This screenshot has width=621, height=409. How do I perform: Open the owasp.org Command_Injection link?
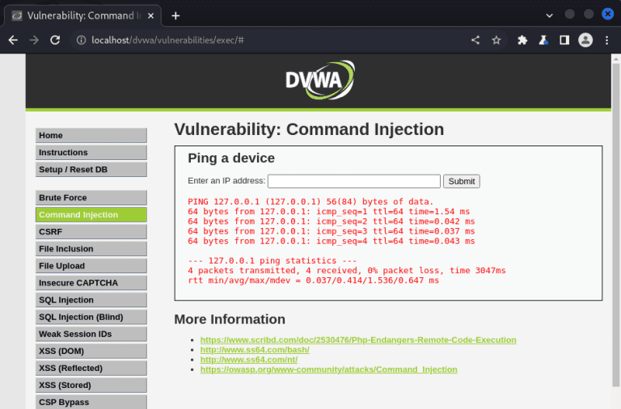click(328, 369)
